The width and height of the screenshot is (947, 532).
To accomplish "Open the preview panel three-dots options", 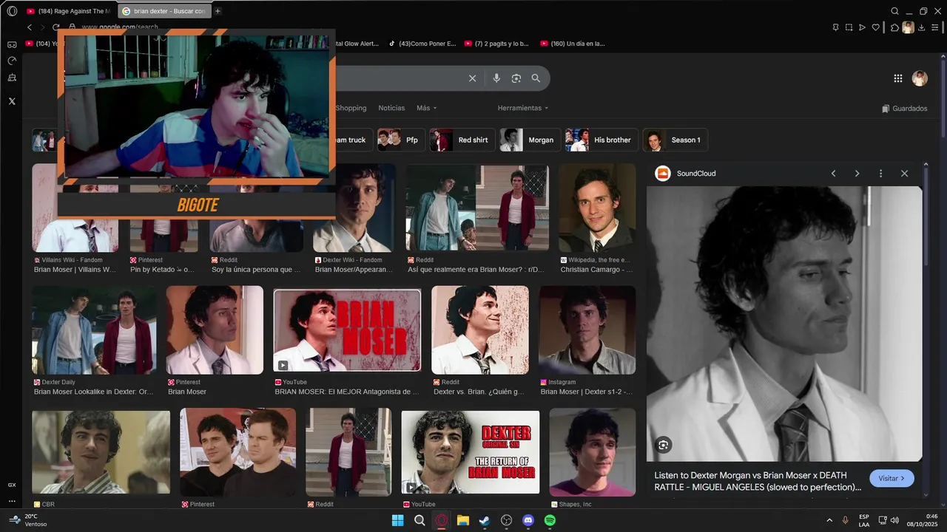I will [x=880, y=174].
